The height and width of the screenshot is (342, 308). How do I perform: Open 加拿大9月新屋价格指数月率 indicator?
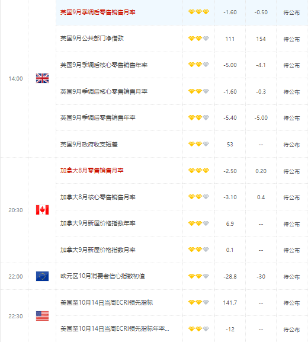coord(98,250)
